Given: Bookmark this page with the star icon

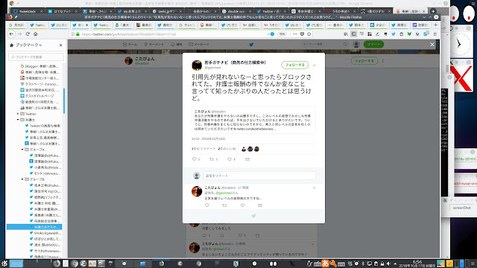Looking at the screenshot, I should coord(309,34).
